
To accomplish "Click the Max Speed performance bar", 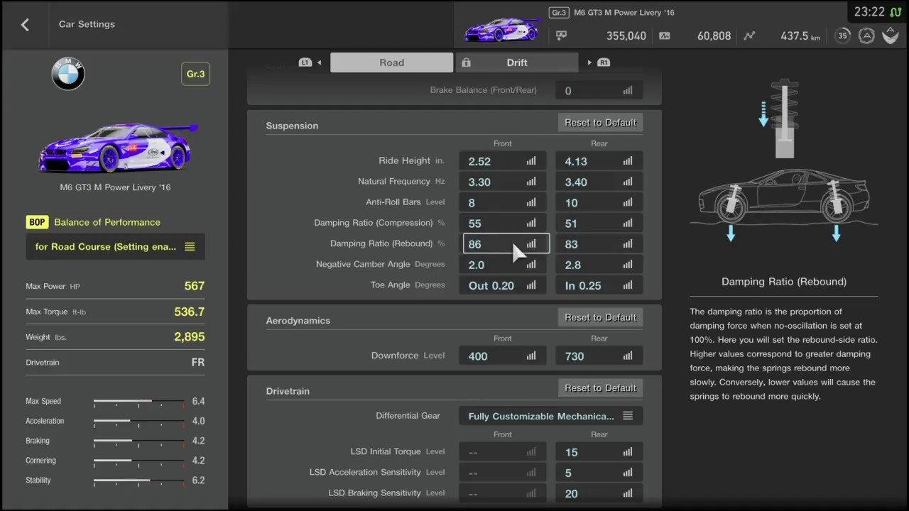I will coord(138,401).
